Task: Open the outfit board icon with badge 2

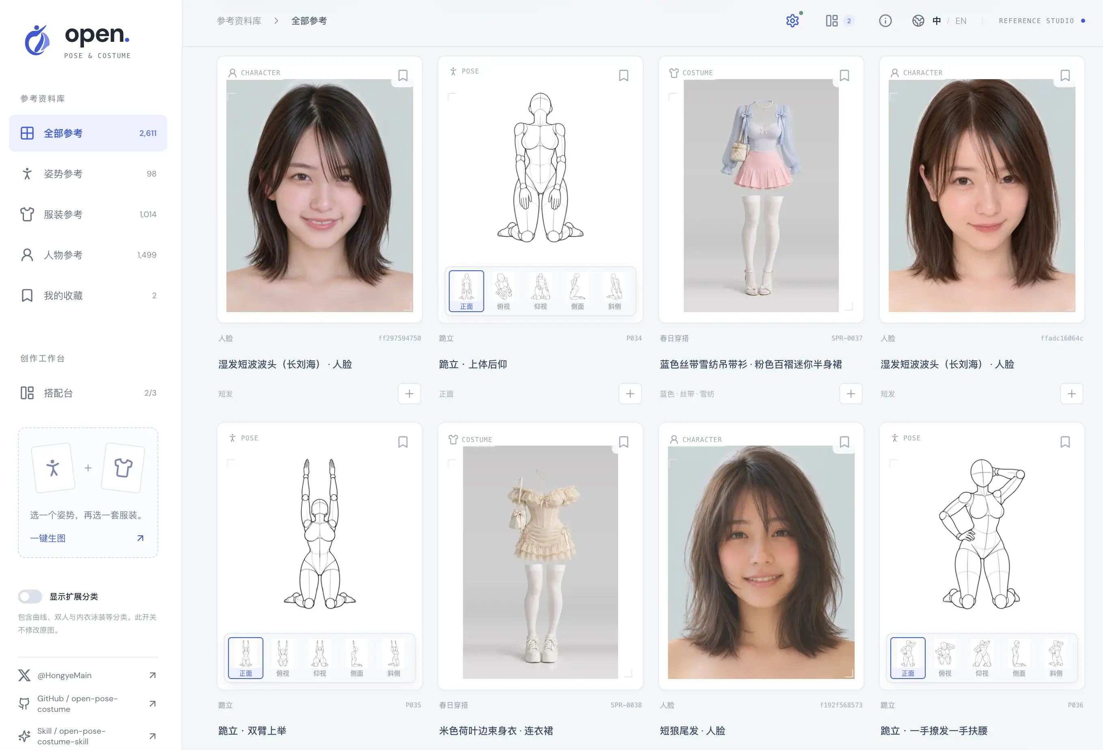Action: pos(839,21)
